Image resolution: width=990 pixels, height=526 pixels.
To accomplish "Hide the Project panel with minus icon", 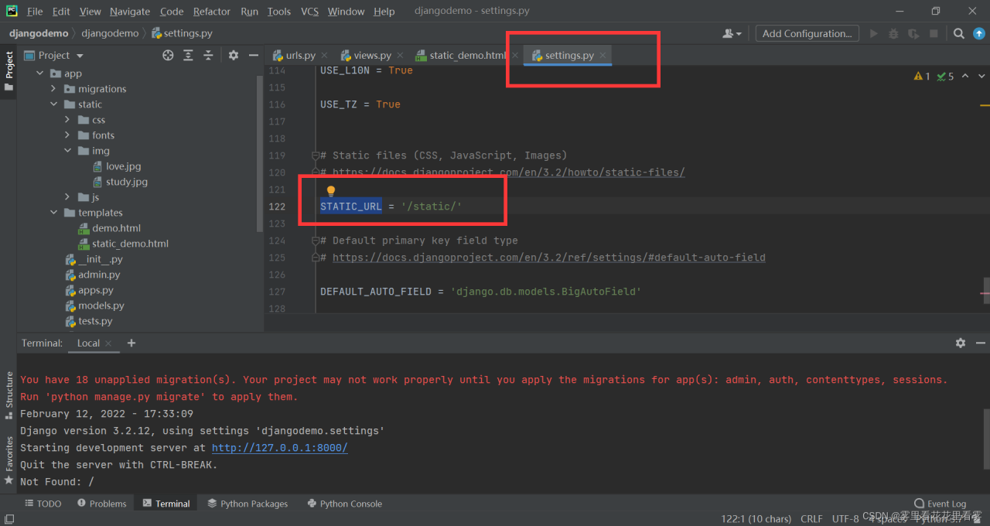I will click(x=253, y=55).
